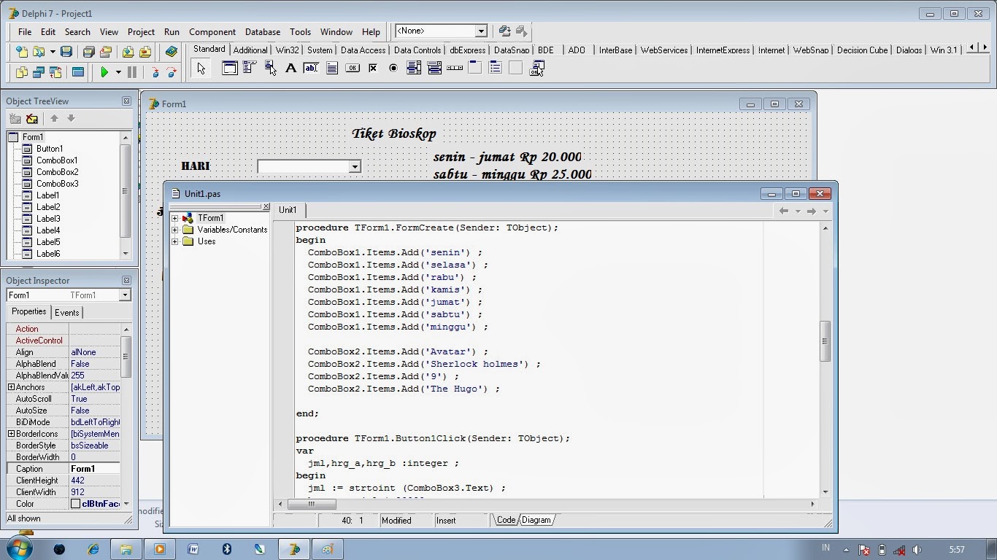Screen dimensions: 997x560
Task: Open the HARI combo box on Form1
Action: pos(355,167)
